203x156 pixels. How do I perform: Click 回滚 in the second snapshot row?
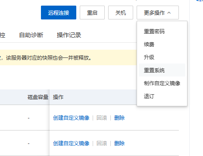point(102,143)
